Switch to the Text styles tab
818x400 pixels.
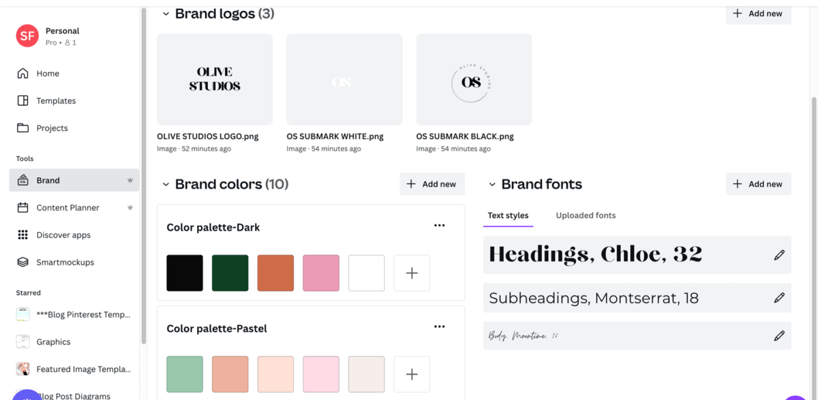pyautogui.click(x=508, y=215)
